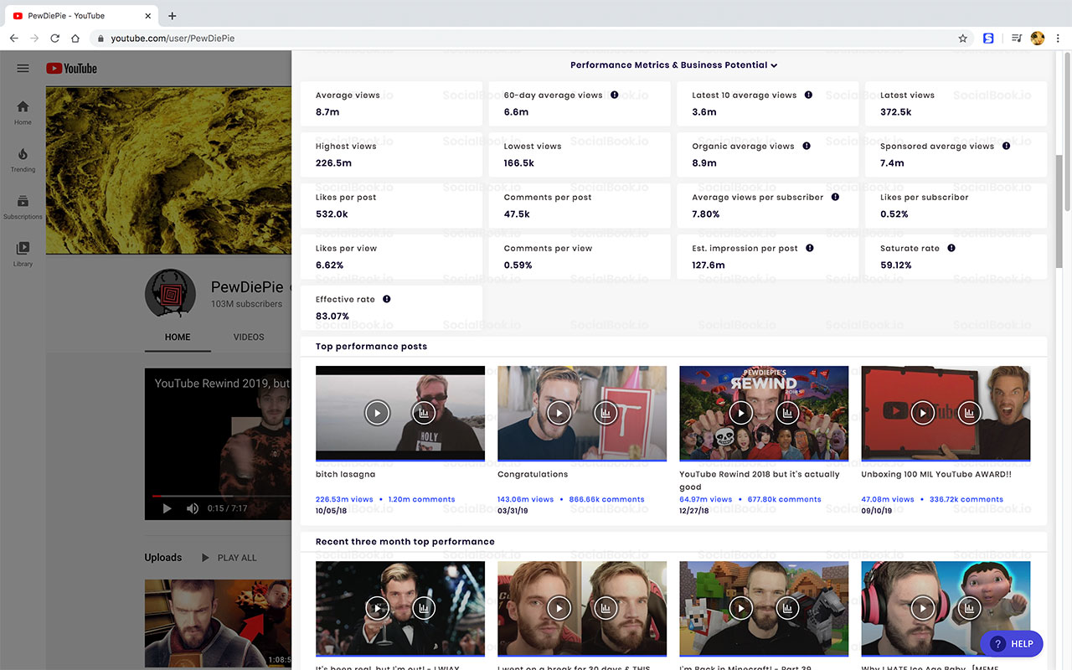The width and height of the screenshot is (1072, 670).
Task: Open '47.08m views' link
Action: [888, 499]
